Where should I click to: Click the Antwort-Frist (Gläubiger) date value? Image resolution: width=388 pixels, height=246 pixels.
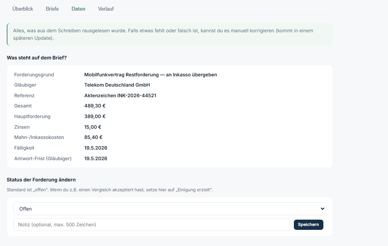click(x=96, y=159)
